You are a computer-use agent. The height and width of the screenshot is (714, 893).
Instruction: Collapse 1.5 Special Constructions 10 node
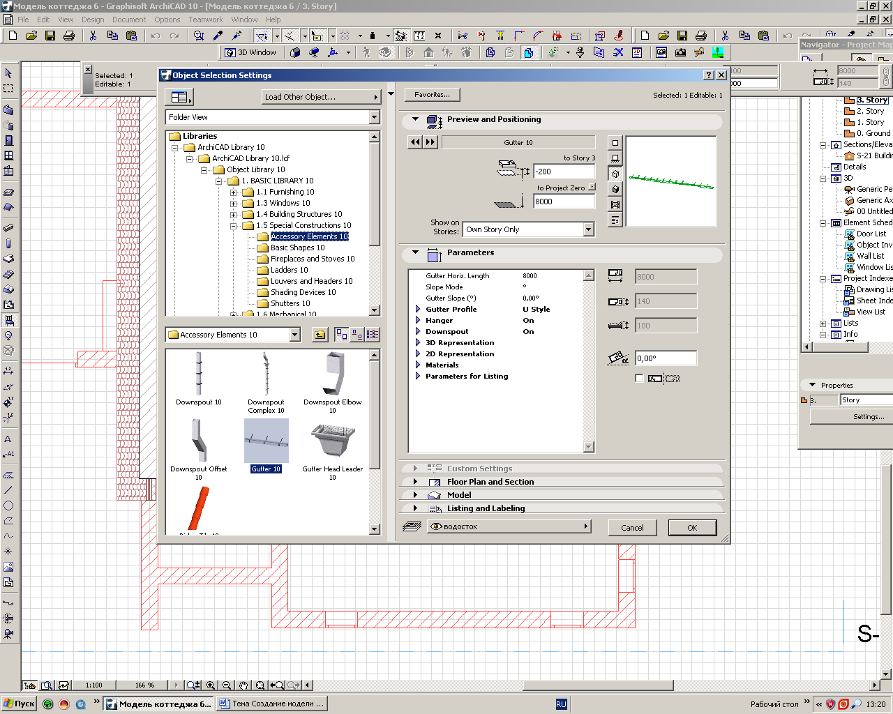point(234,225)
